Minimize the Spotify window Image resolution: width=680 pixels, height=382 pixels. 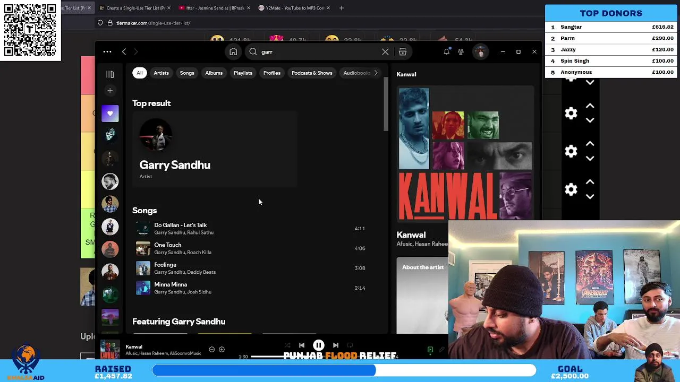pos(503,52)
